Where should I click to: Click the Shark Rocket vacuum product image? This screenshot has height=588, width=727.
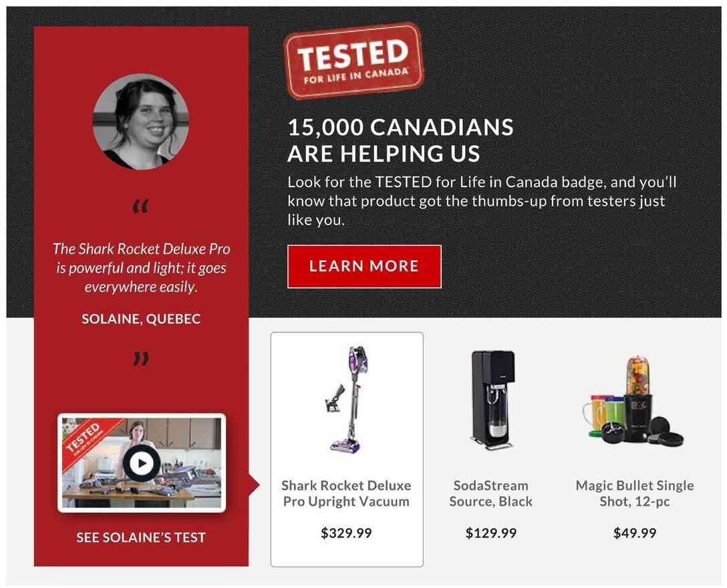pyautogui.click(x=346, y=400)
